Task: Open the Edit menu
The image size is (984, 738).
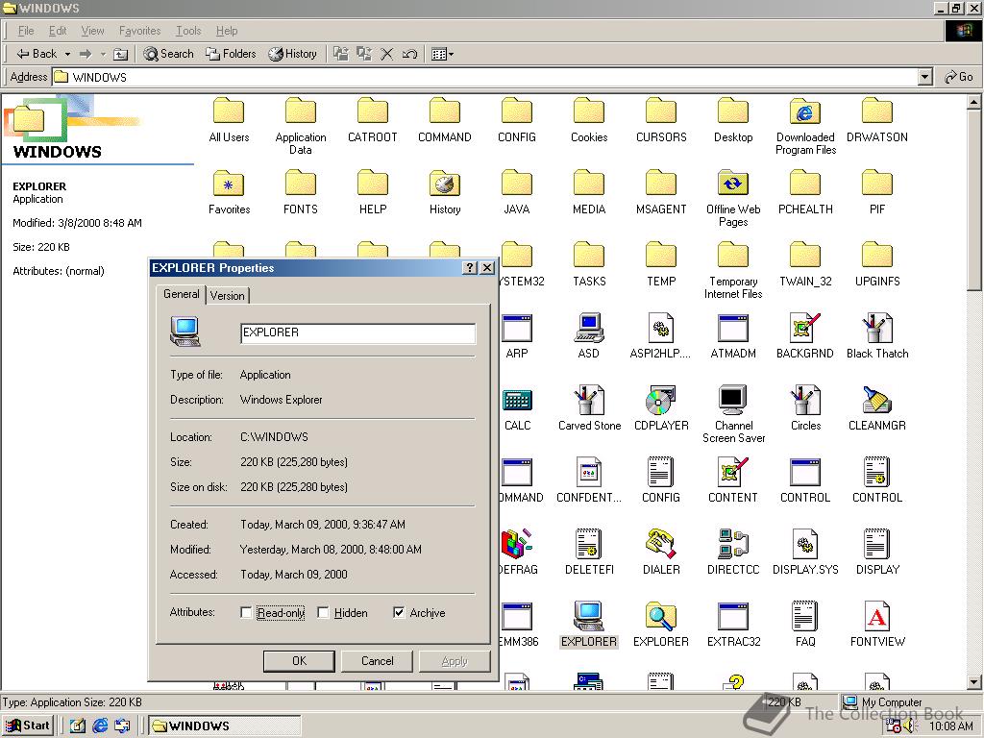Action: click(x=58, y=31)
